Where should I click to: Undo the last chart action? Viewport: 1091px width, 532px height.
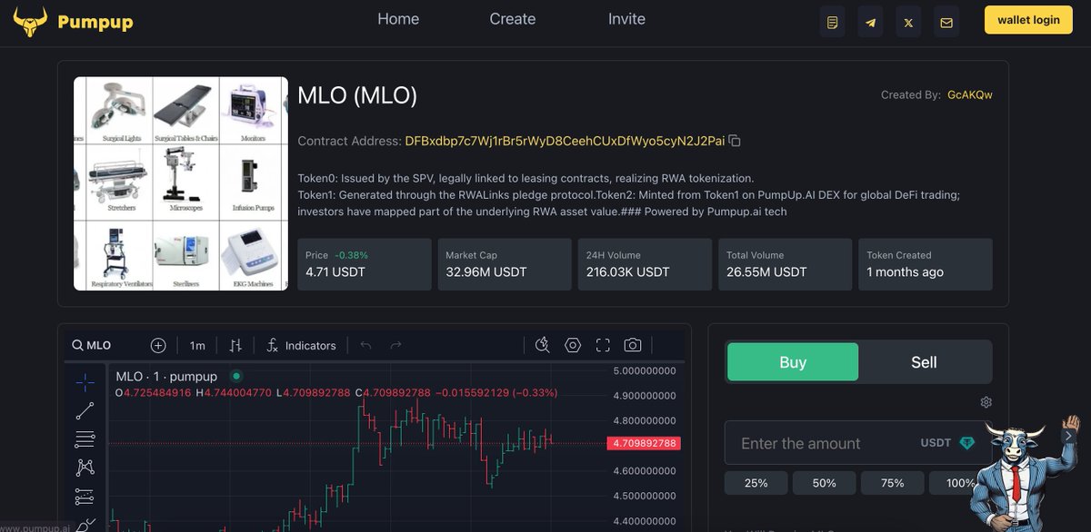(366, 345)
